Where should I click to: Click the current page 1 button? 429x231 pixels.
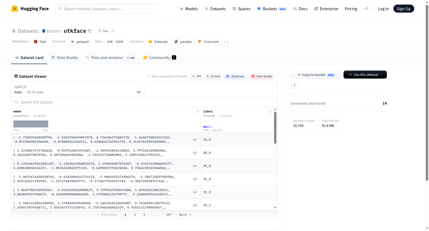click(125, 215)
